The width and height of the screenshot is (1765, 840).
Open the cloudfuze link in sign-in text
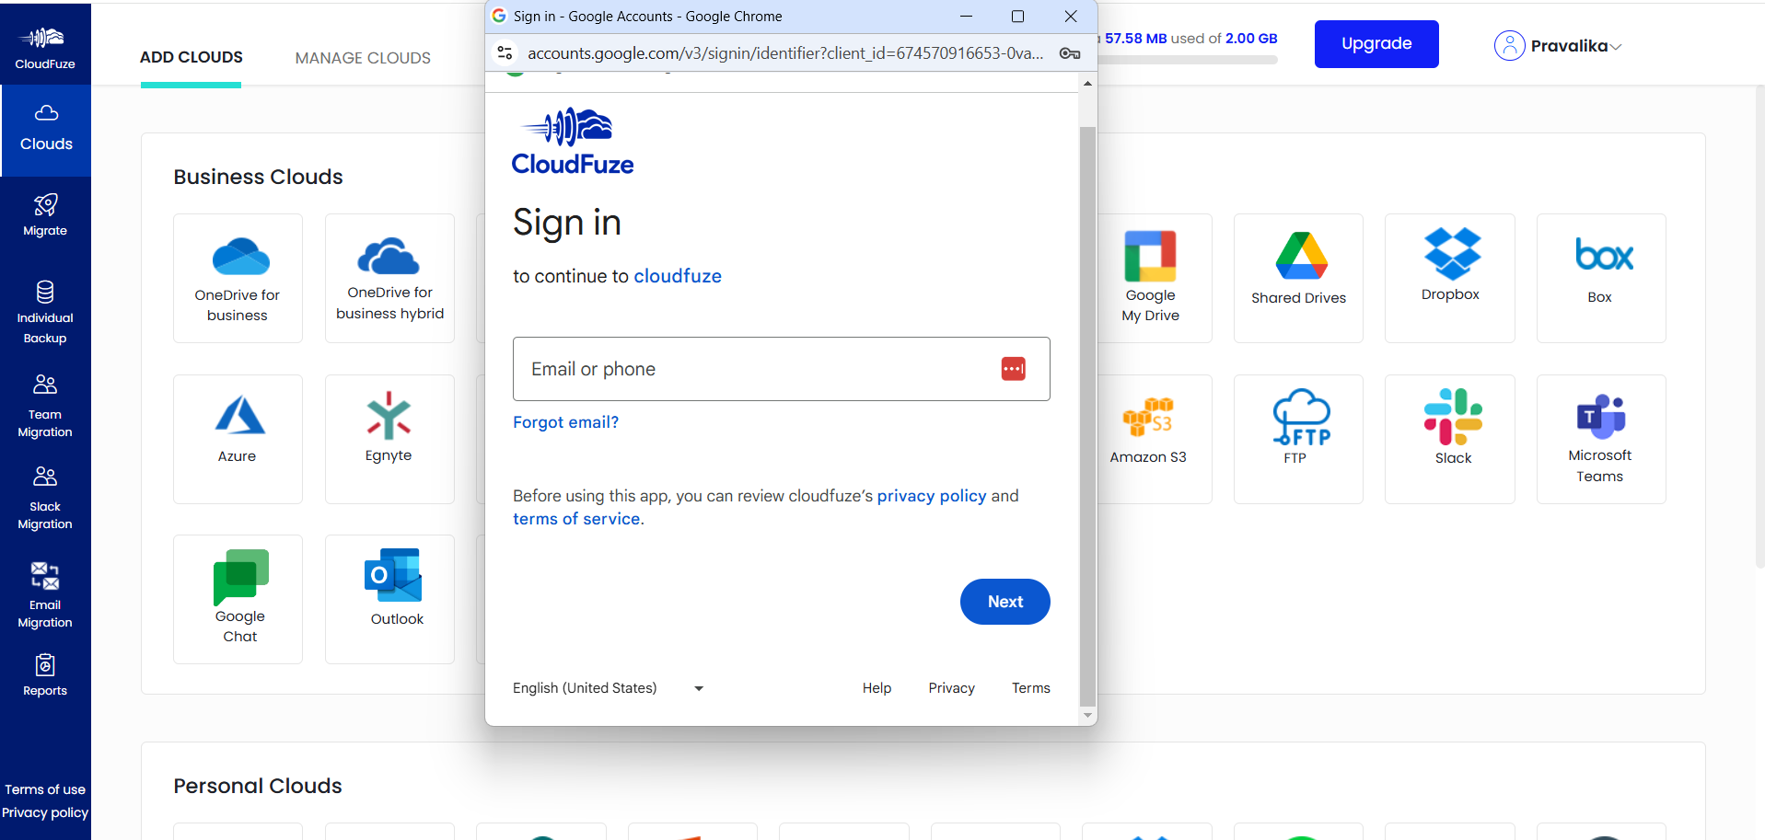click(678, 276)
